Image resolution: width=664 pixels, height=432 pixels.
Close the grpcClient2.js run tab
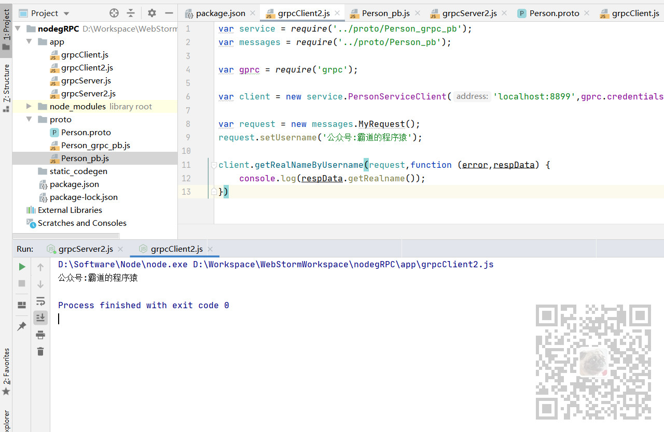210,249
